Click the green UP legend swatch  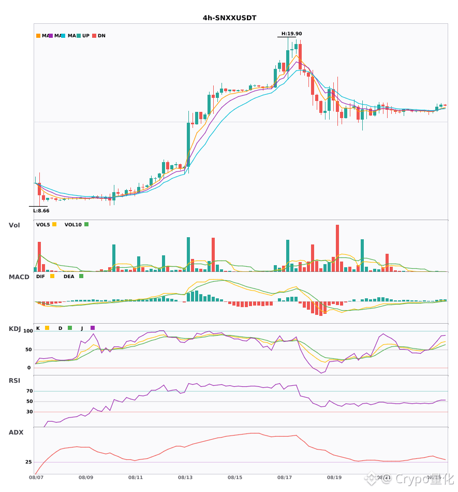point(79,36)
